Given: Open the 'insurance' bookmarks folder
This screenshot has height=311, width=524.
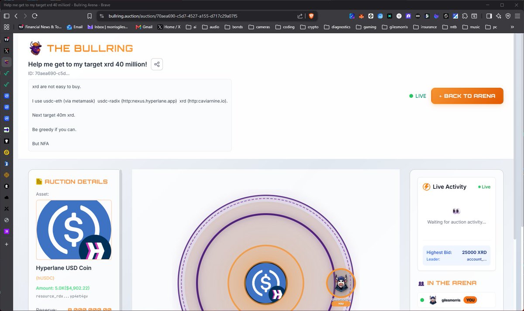Looking at the screenshot, I should [x=425, y=27].
